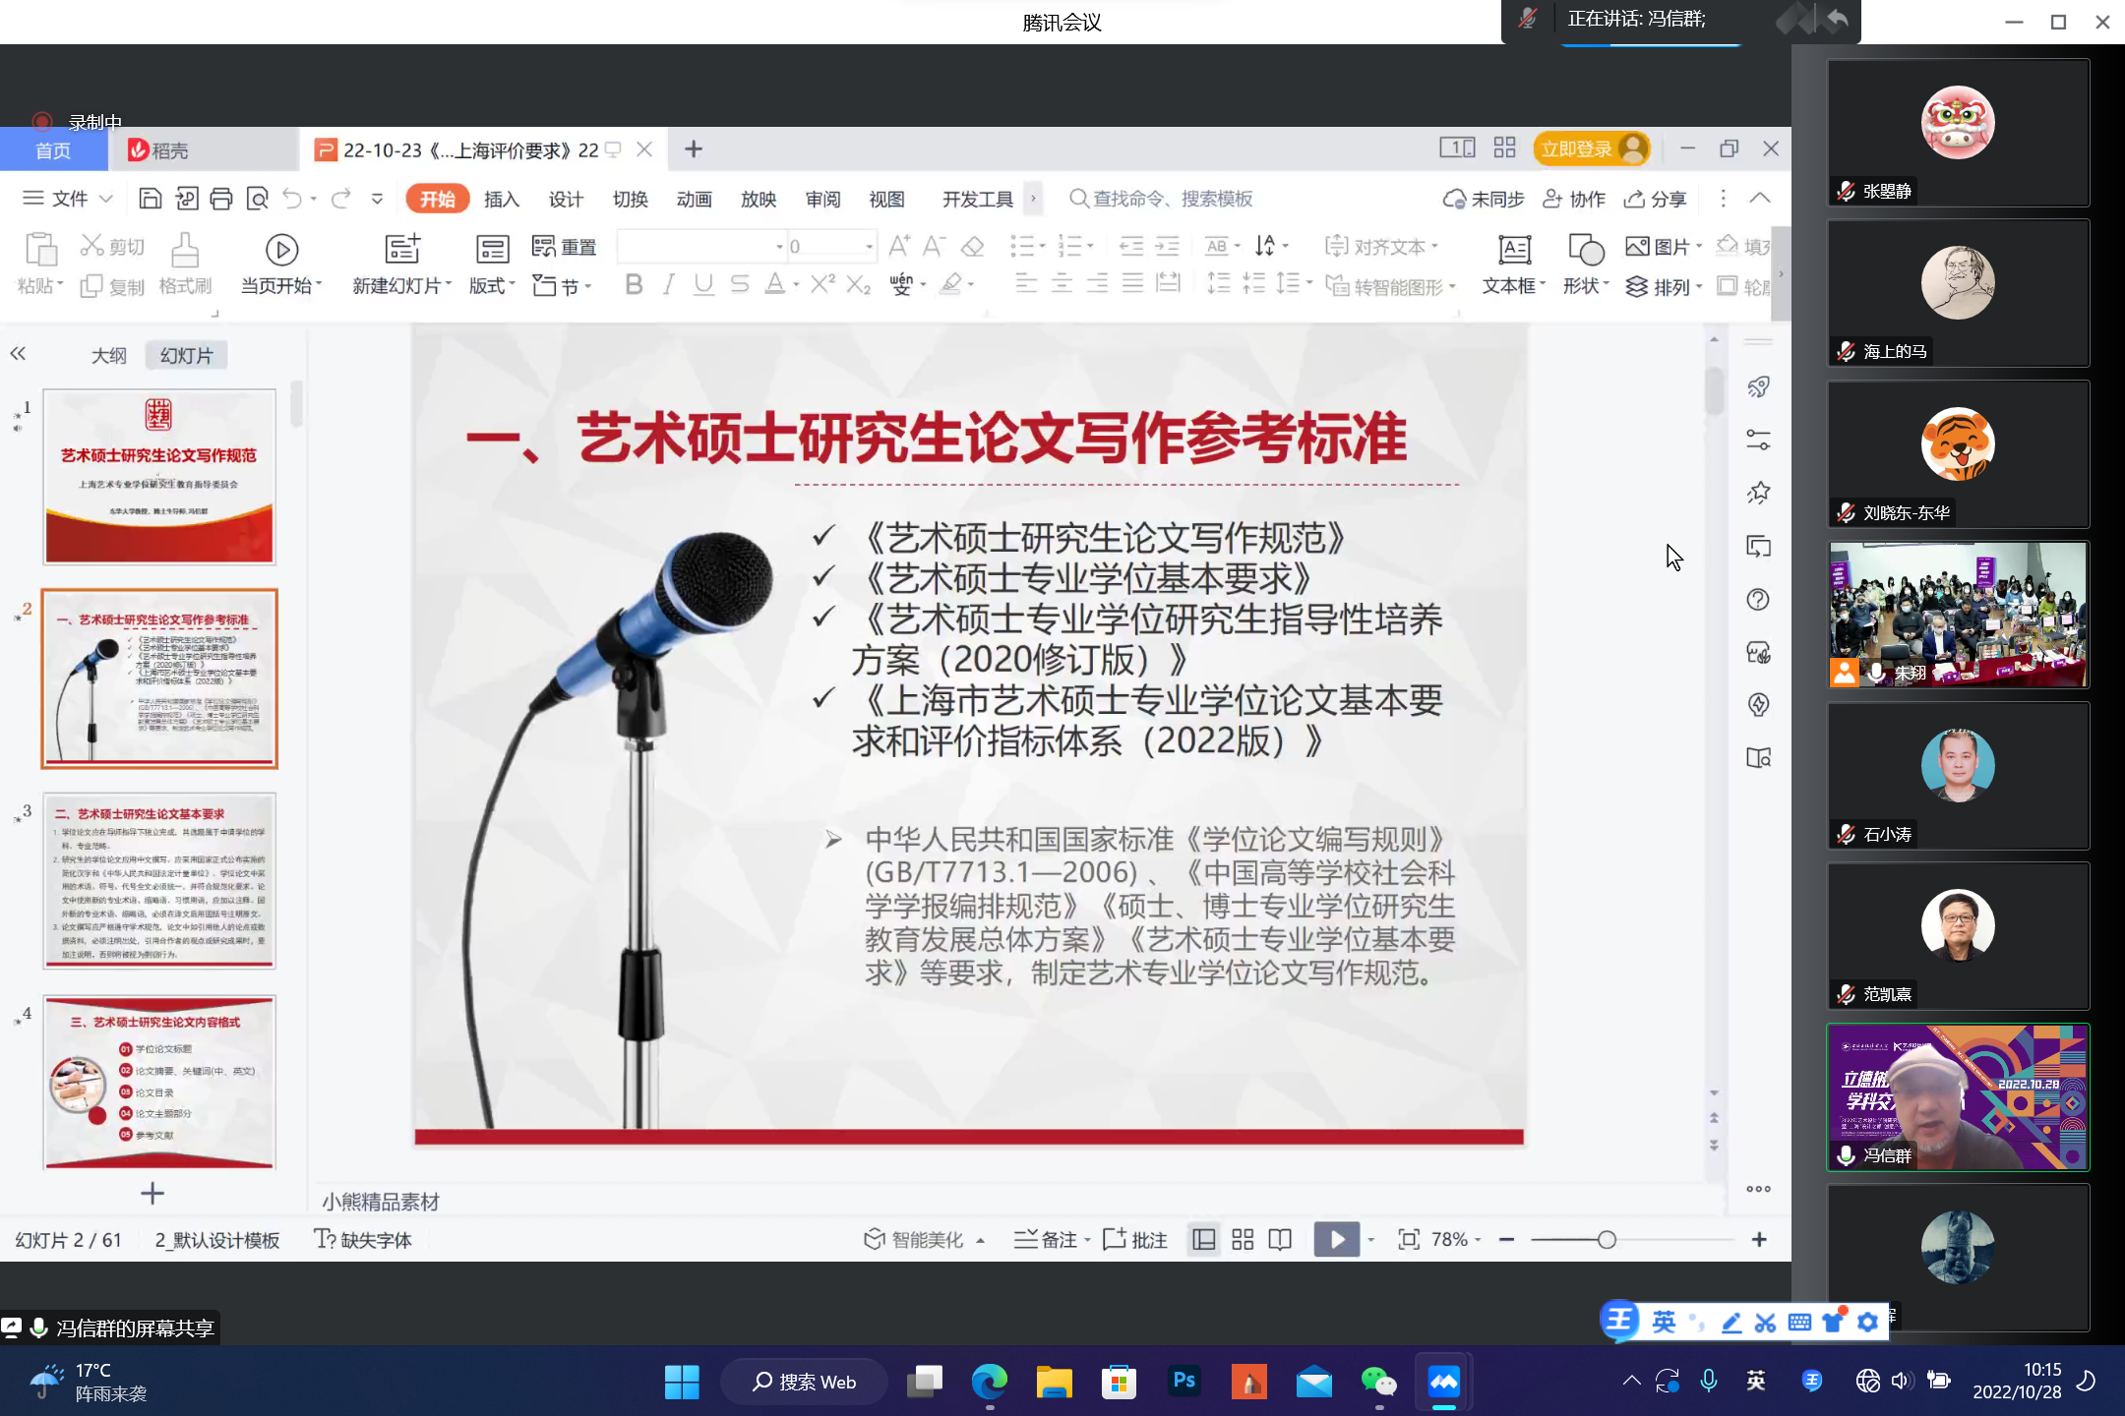2125x1416 pixels.
Task: Click the text box (文本框) icon
Action: [1514, 251]
